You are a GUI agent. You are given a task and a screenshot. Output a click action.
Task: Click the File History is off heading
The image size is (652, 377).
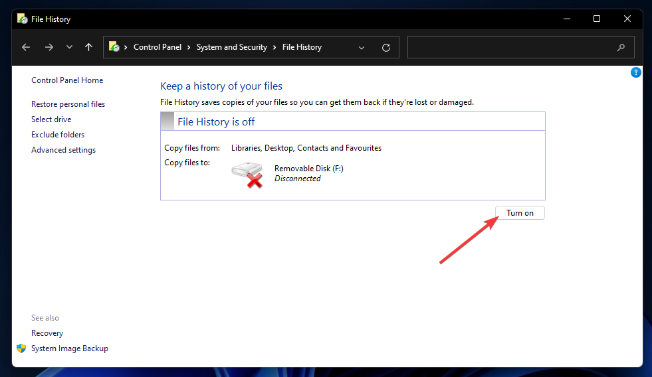(216, 121)
